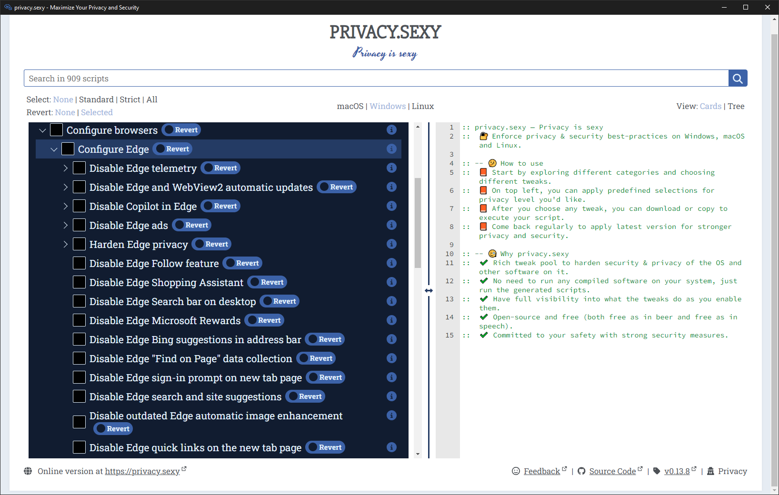Toggle Revert for Disable Edge Shopping Assistant

[267, 282]
